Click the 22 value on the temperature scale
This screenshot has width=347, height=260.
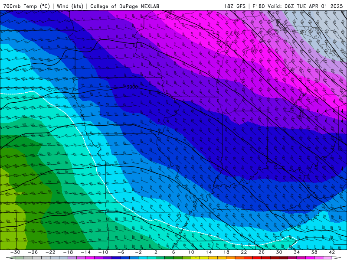pos(244,252)
